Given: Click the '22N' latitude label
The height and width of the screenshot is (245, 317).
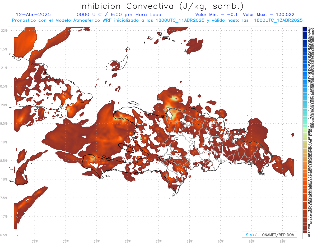Looking at the screenshot, I should tap(4, 31).
